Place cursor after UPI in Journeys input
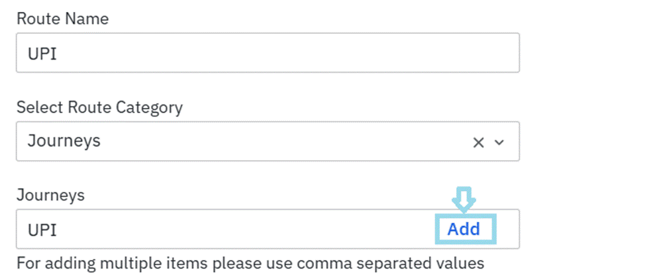This screenshot has height=278, width=645. pyautogui.click(x=58, y=230)
